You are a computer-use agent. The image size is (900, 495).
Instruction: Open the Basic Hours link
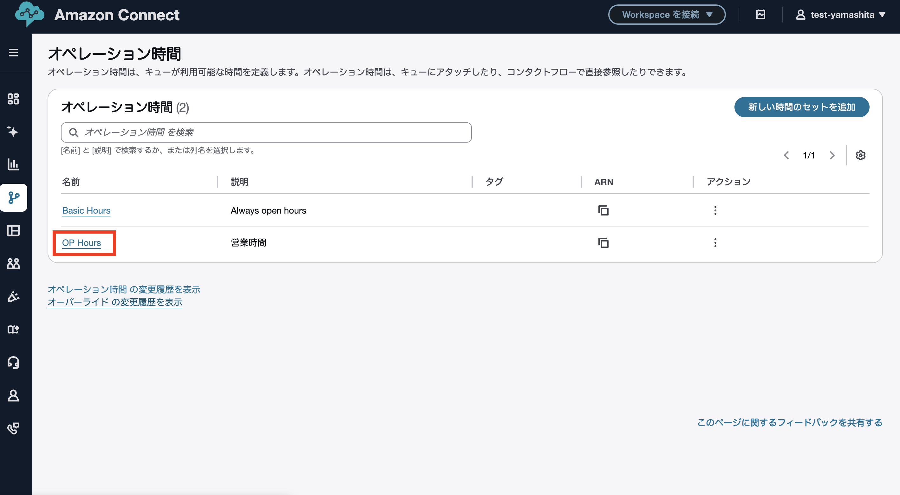(86, 210)
